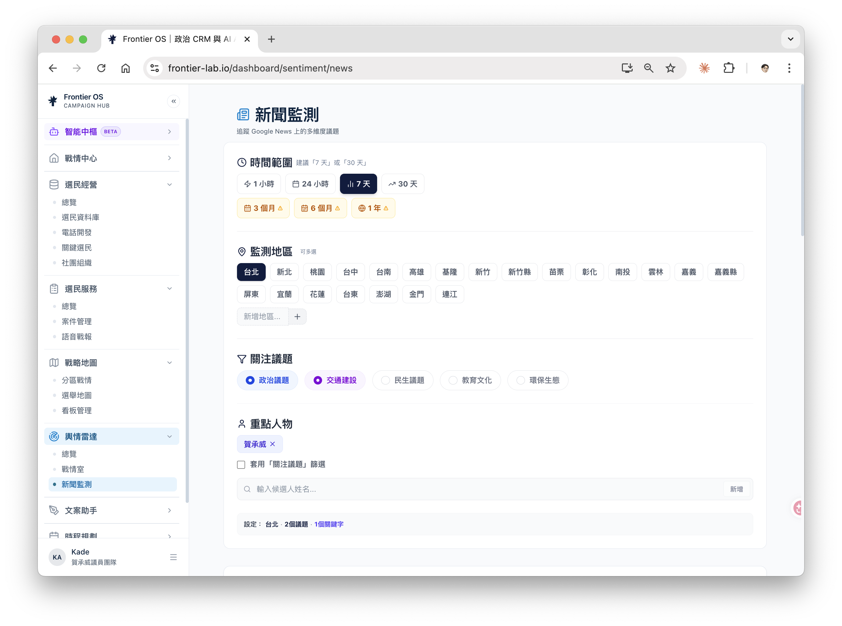Select 30 天 time range
The image size is (842, 626).
point(402,184)
